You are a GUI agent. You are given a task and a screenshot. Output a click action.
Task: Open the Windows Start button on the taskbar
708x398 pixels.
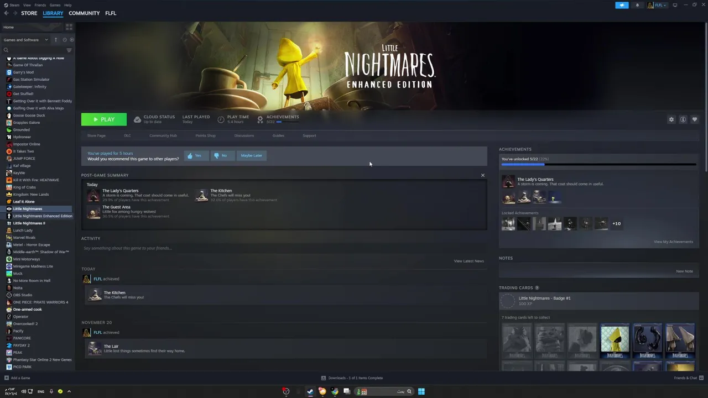421,391
